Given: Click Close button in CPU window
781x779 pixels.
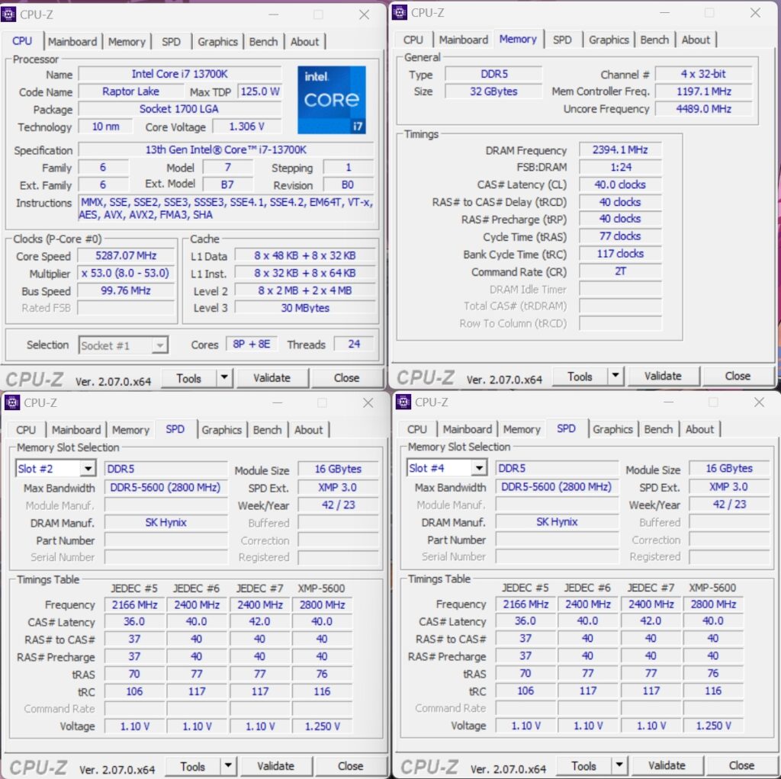Looking at the screenshot, I should (x=346, y=378).
